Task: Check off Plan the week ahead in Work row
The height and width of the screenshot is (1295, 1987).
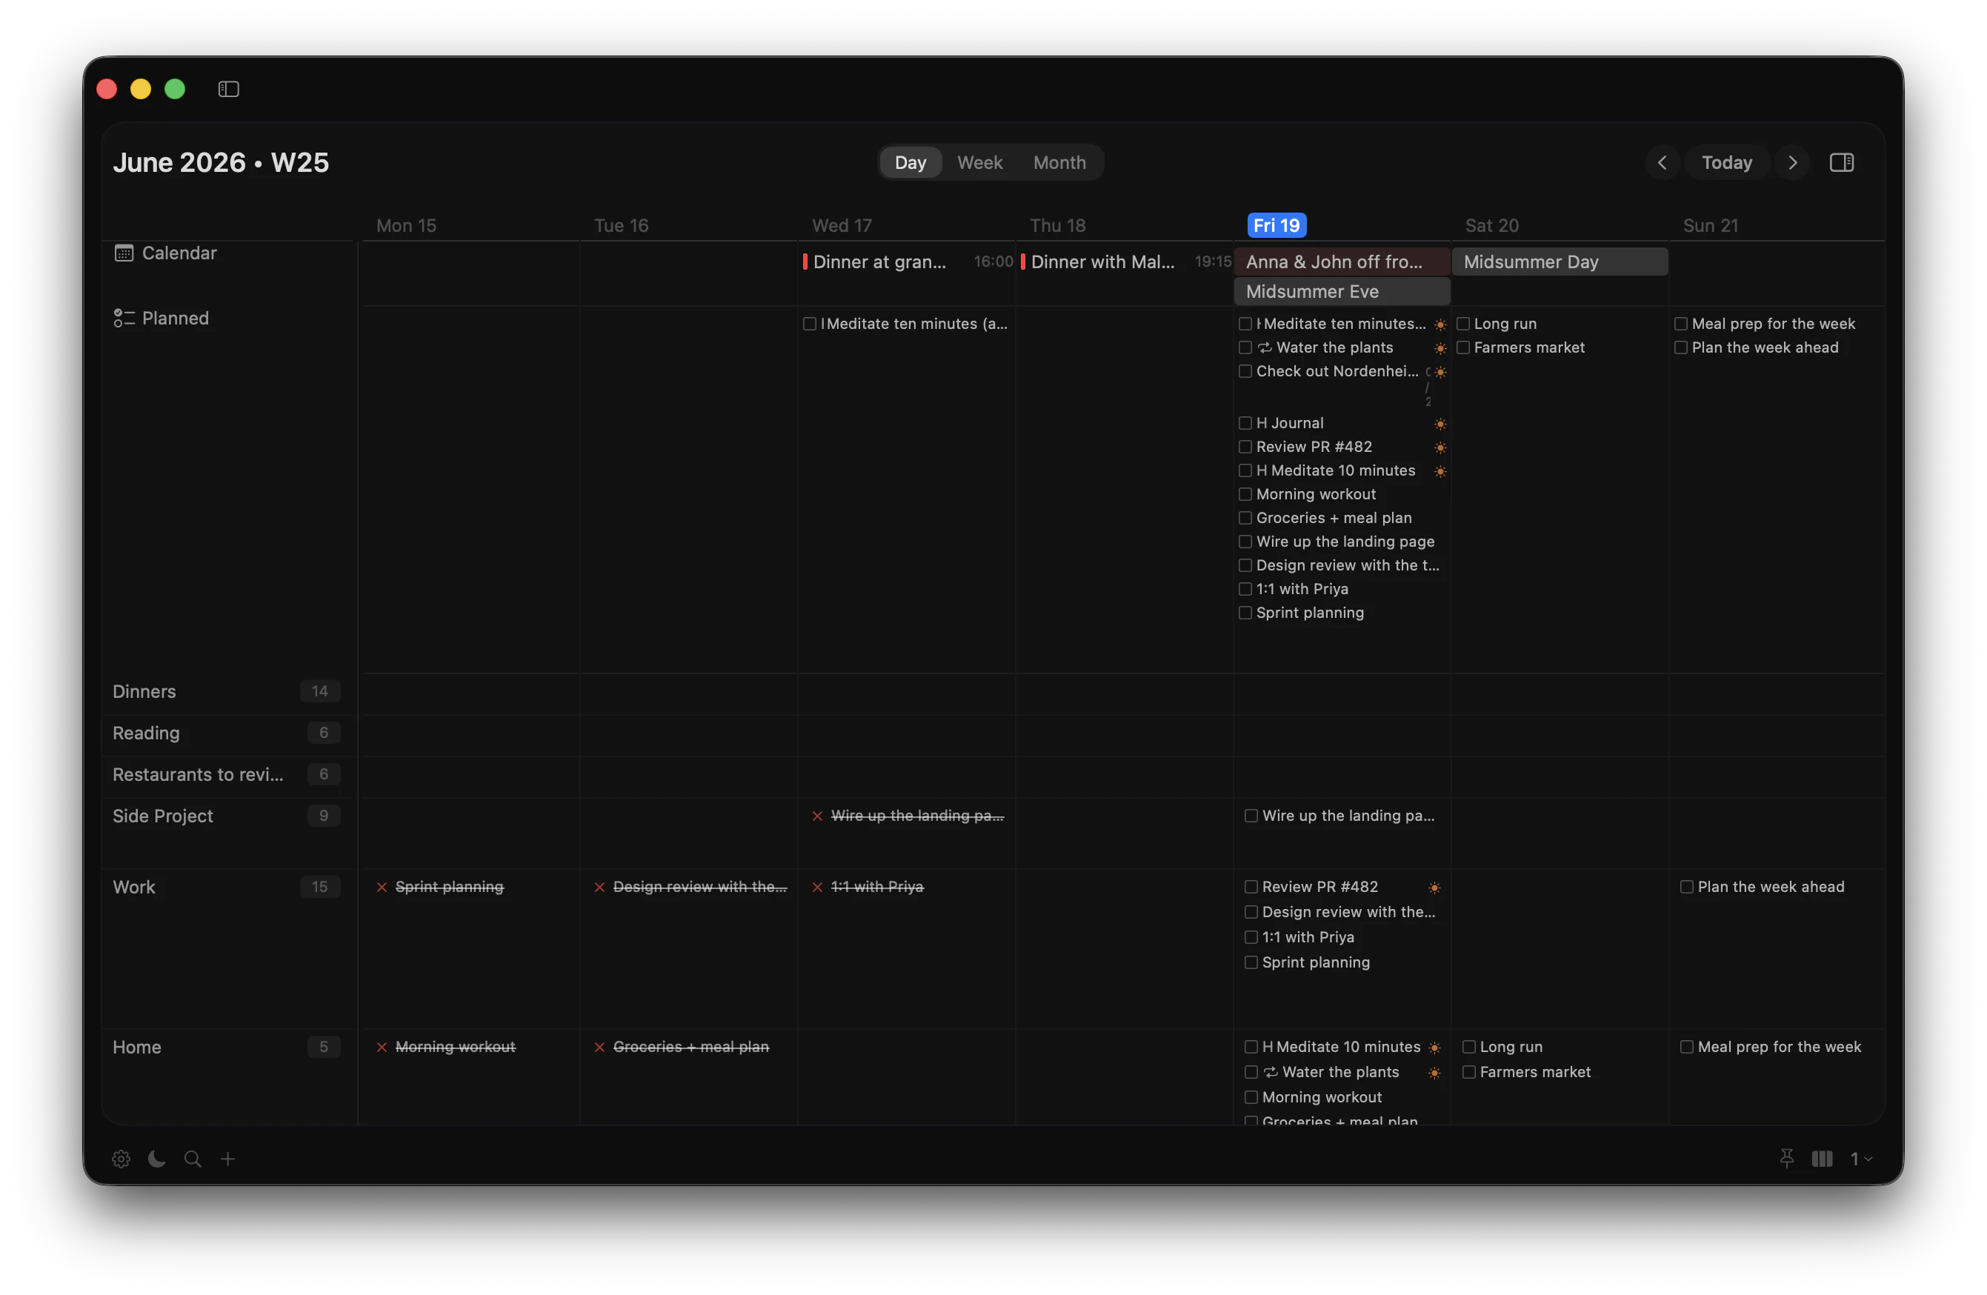Action: click(x=1686, y=887)
